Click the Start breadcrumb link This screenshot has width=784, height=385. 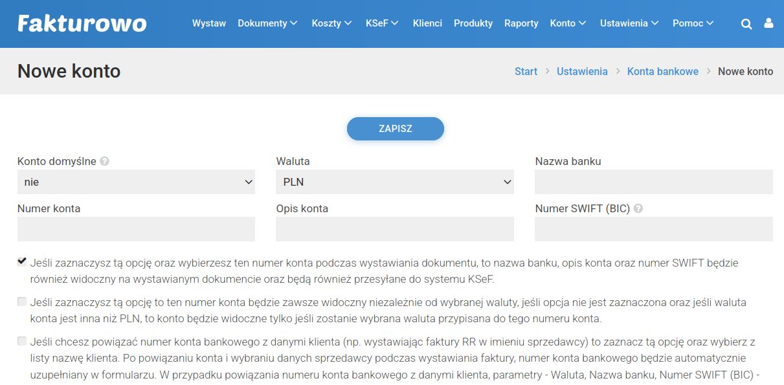(526, 72)
